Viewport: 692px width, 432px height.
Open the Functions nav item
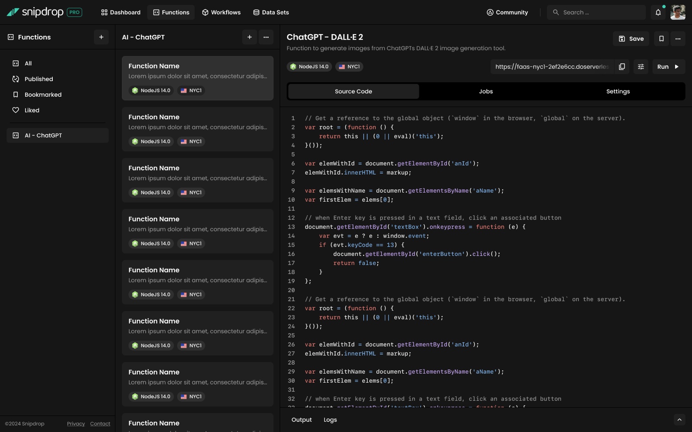(x=171, y=13)
